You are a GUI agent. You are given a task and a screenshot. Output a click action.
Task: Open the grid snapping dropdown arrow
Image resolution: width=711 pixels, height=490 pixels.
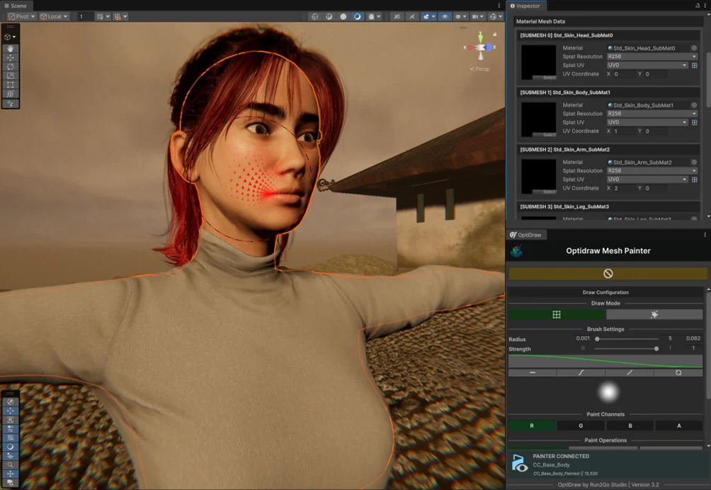pyautogui.click(x=108, y=16)
